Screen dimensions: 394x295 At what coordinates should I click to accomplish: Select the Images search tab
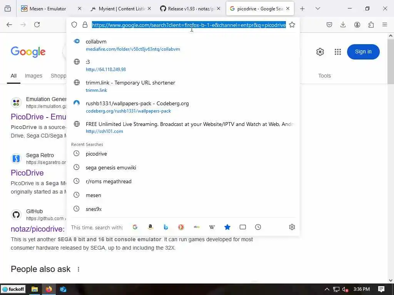[x=33, y=76]
